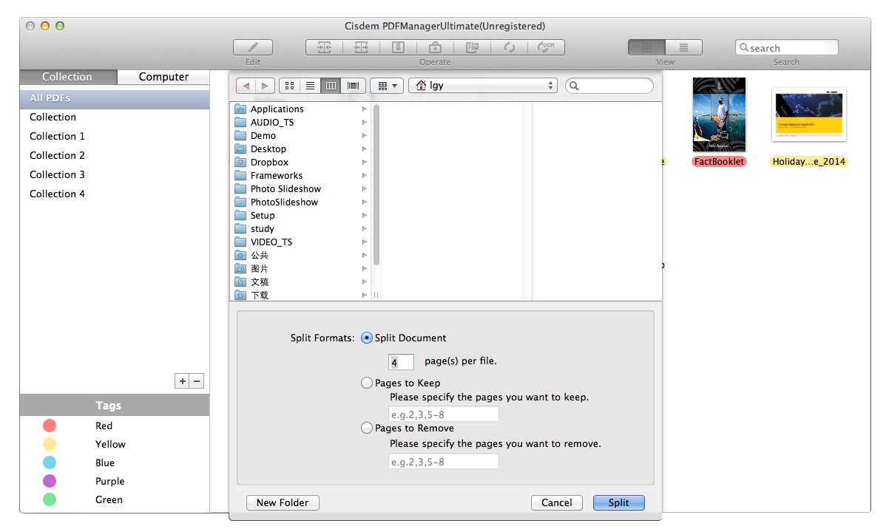This screenshot has height=529, width=892.
Task: Select Split Document radio button
Action: (367, 338)
